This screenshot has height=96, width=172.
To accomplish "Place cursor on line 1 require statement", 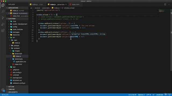I will (x=48, y=10).
